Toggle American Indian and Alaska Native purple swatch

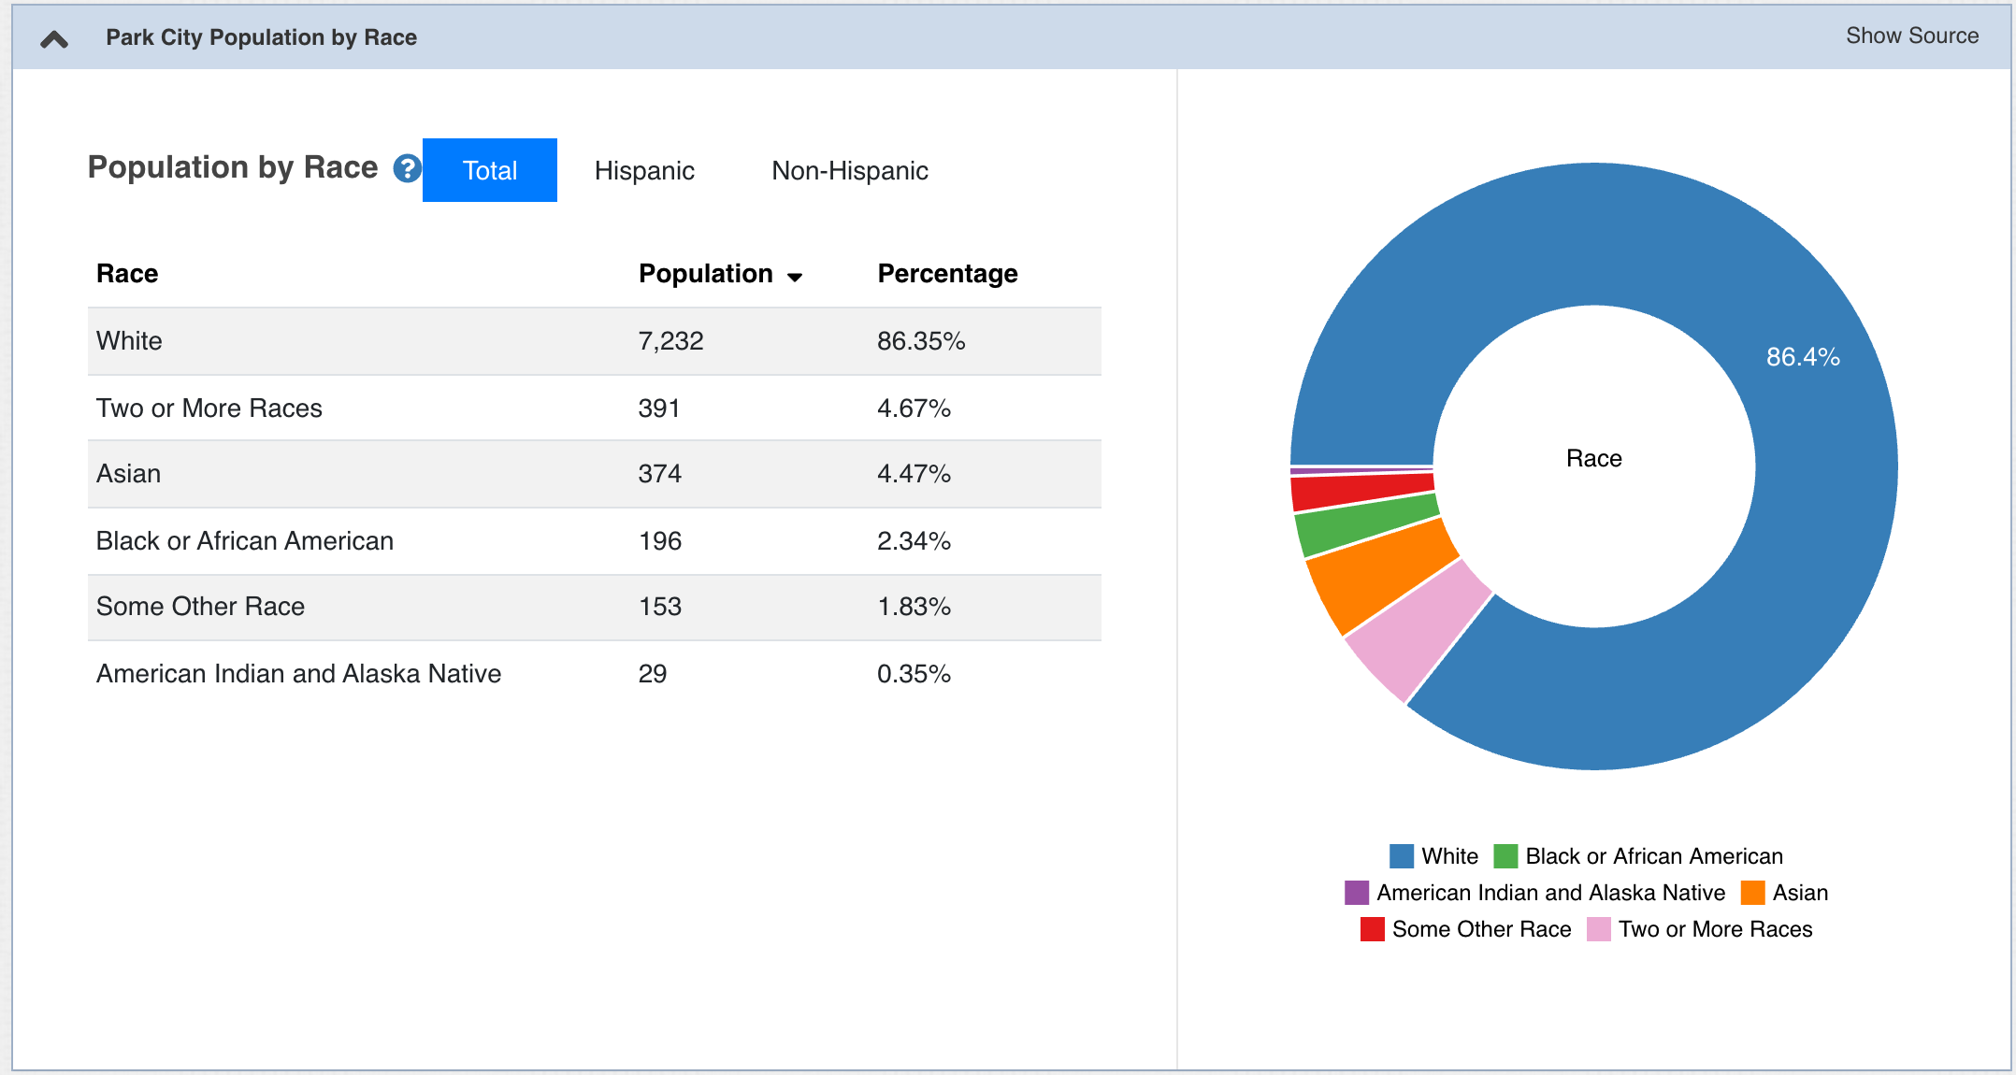(1356, 893)
